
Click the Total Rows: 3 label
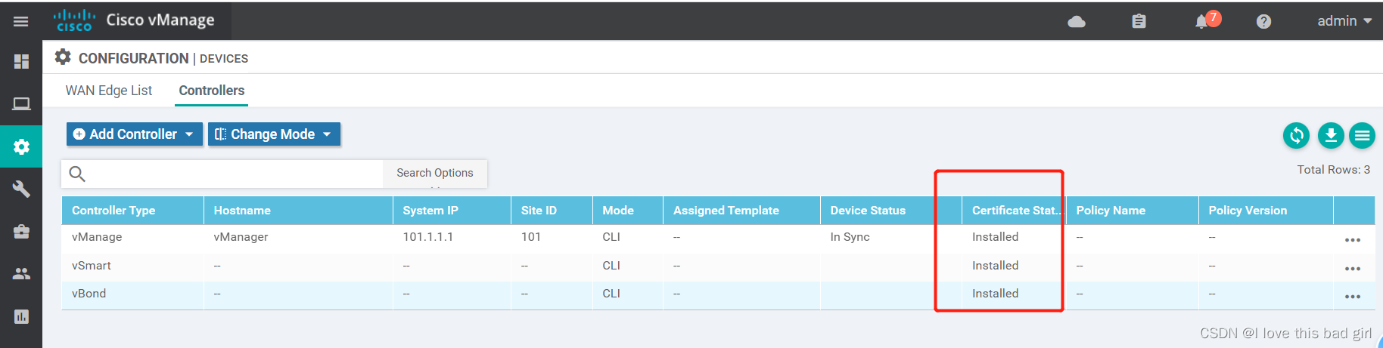[1334, 170]
